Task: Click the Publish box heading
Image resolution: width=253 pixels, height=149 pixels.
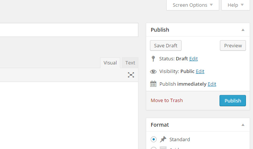Action: coord(160,30)
